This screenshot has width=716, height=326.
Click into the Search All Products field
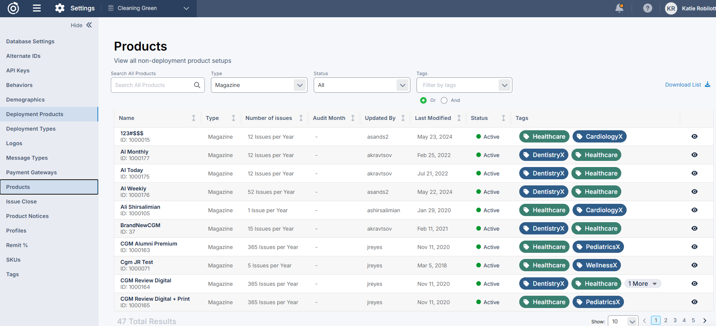[x=153, y=85]
